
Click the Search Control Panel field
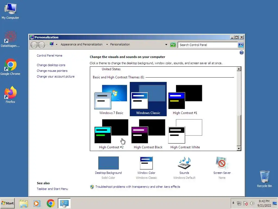click(x=208, y=45)
